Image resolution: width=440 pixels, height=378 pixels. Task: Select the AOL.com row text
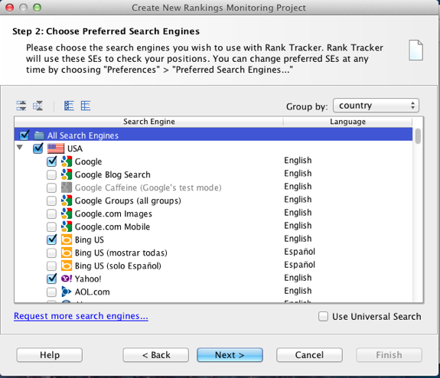(93, 292)
